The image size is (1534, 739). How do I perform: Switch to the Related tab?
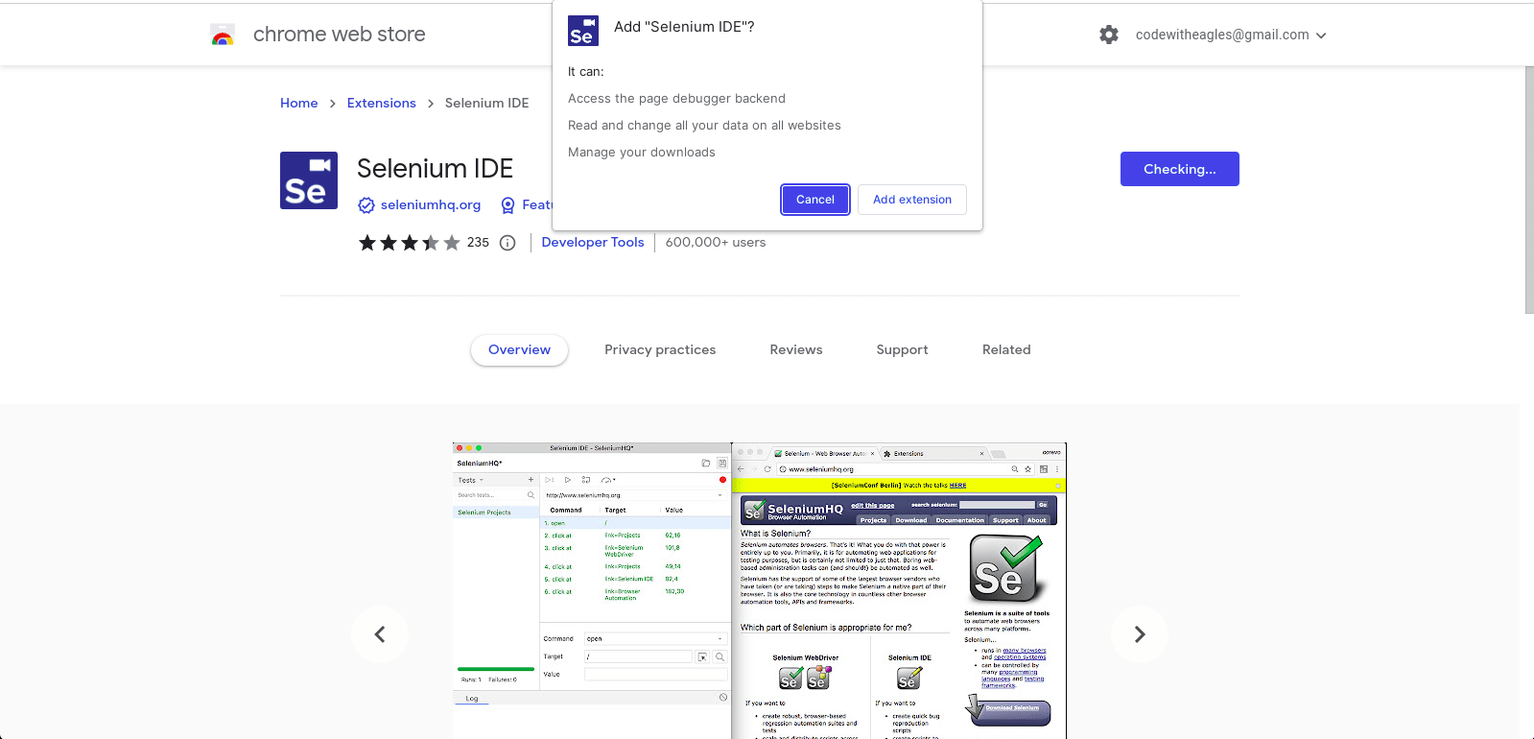pos(1006,349)
